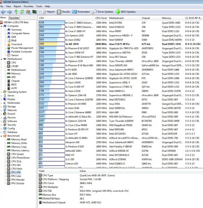203x208 pixels.
Task: Open the Security shield icon
Action: 5,125
